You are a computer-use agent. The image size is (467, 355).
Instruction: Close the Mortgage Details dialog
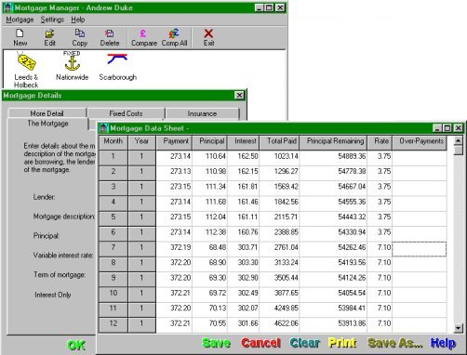[x=239, y=95]
